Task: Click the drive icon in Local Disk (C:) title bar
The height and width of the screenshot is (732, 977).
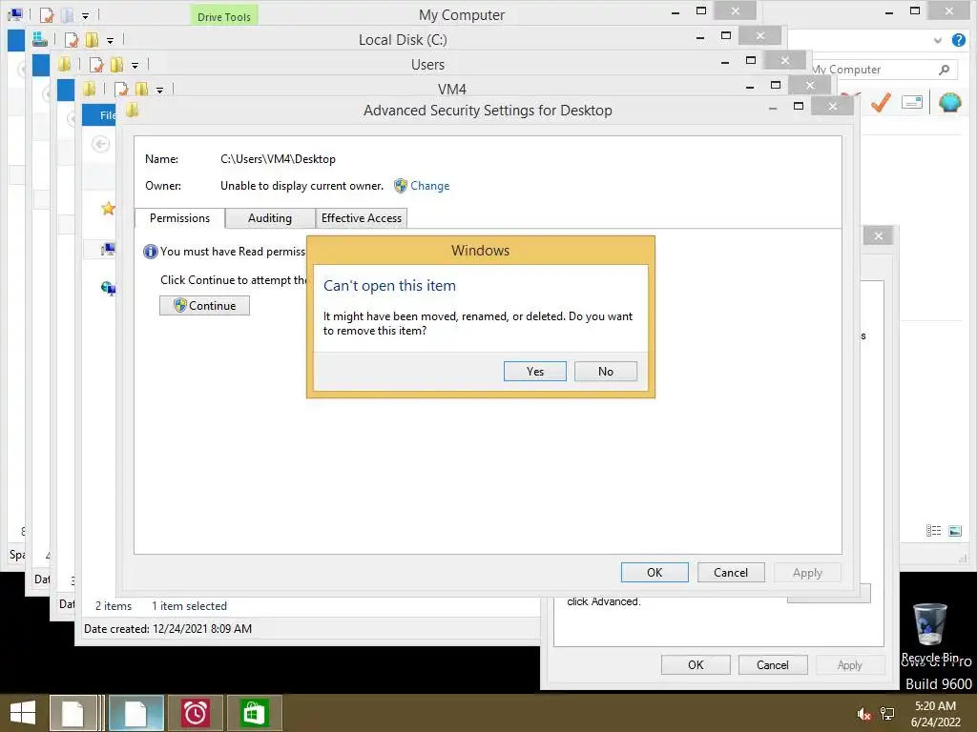Action: tap(40, 39)
